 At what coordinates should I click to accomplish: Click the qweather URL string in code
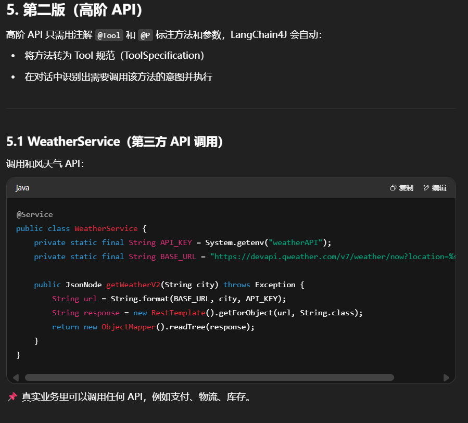click(x=333, y=257)
